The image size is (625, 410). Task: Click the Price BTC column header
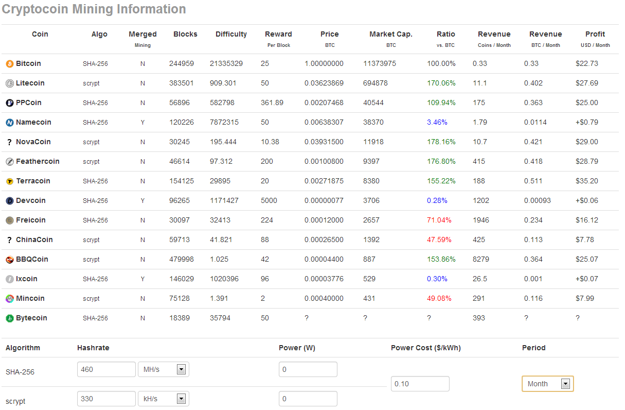click(330, 39)
